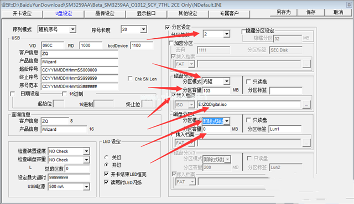Toggle the Chk SN Len checkbox
Image resolution: width=354 pixels, height=204 pixels.
point(130,79)
